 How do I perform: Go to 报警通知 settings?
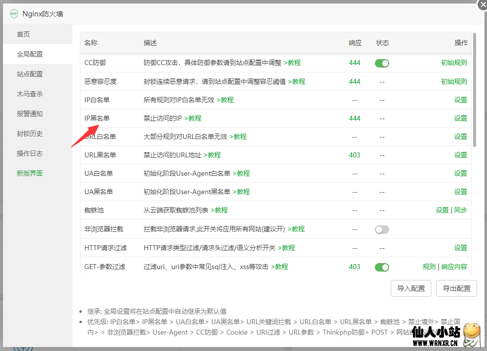[x=38, y=114]
